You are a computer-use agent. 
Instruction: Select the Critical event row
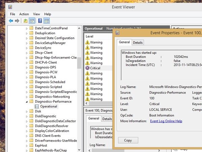[x=99, y=68]
